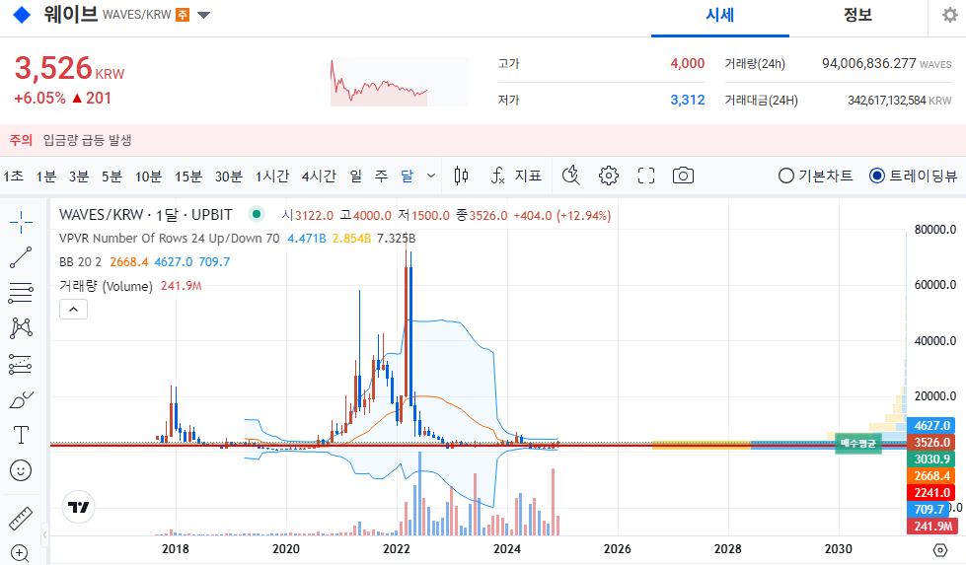Select the Fibonacci retracement lines tool
The height and width of the screenshot is (565, 966).
21,293
